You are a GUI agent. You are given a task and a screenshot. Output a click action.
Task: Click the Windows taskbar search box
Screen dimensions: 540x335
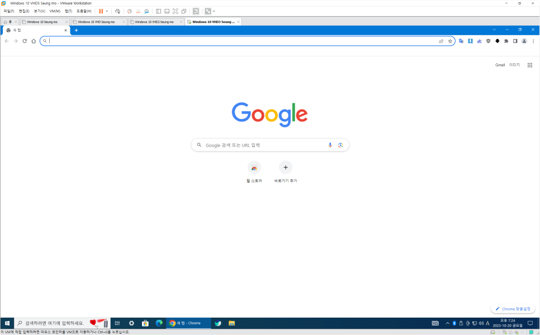click(x=62, y=323)
